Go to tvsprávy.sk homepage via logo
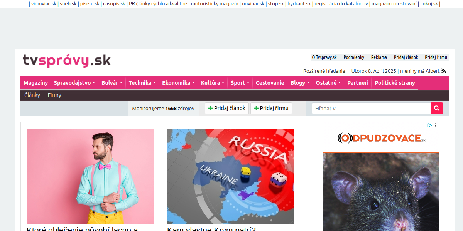The width and height of the screenshot is (463, 231). pyautogui.click(x=67, y=61)
